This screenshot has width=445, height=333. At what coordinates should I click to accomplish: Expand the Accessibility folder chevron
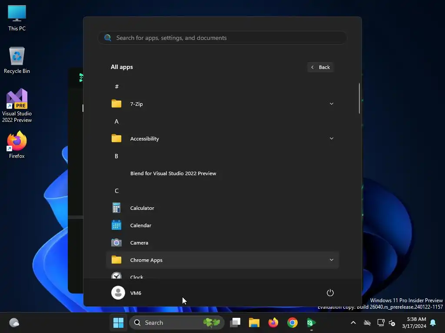coord(332,138)
